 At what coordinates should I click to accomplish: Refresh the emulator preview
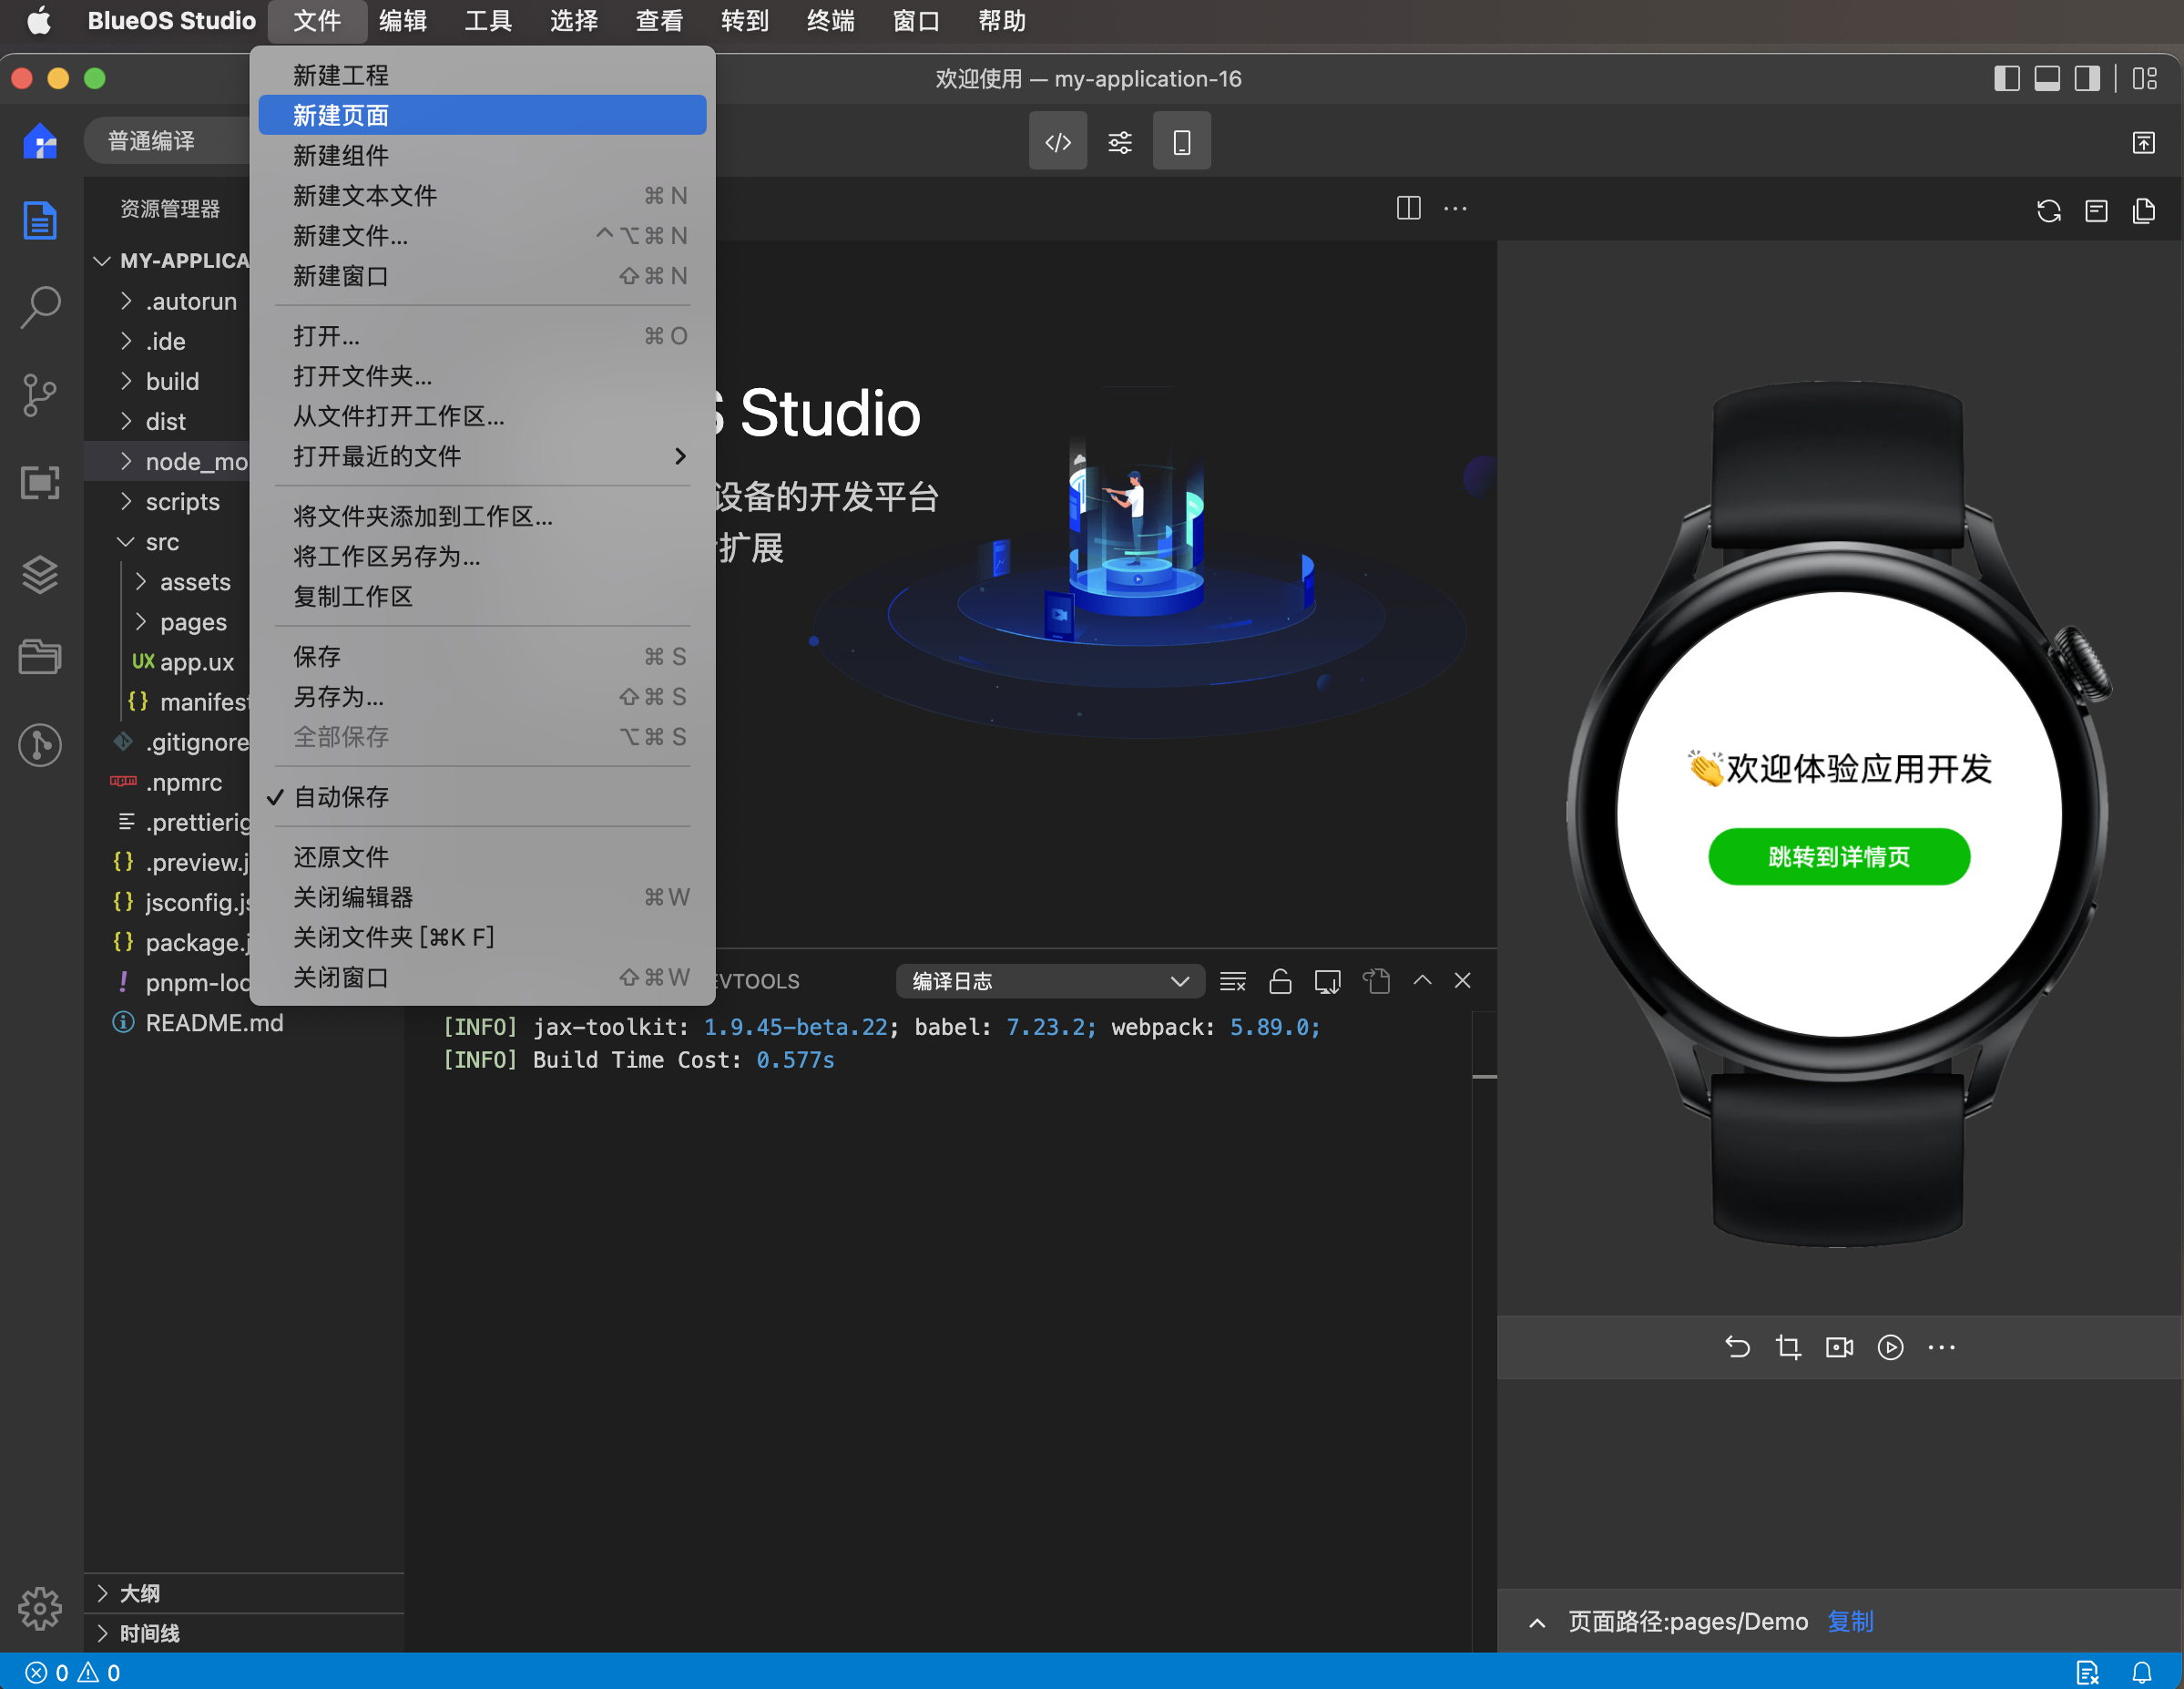point(2048,210)
